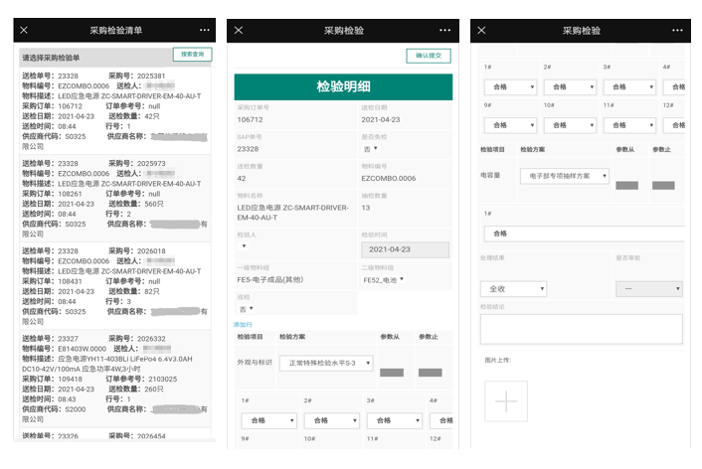The image size is (702, 469).
Task: Click the 外观与标识 inspection item label
Action: point(255,363)
